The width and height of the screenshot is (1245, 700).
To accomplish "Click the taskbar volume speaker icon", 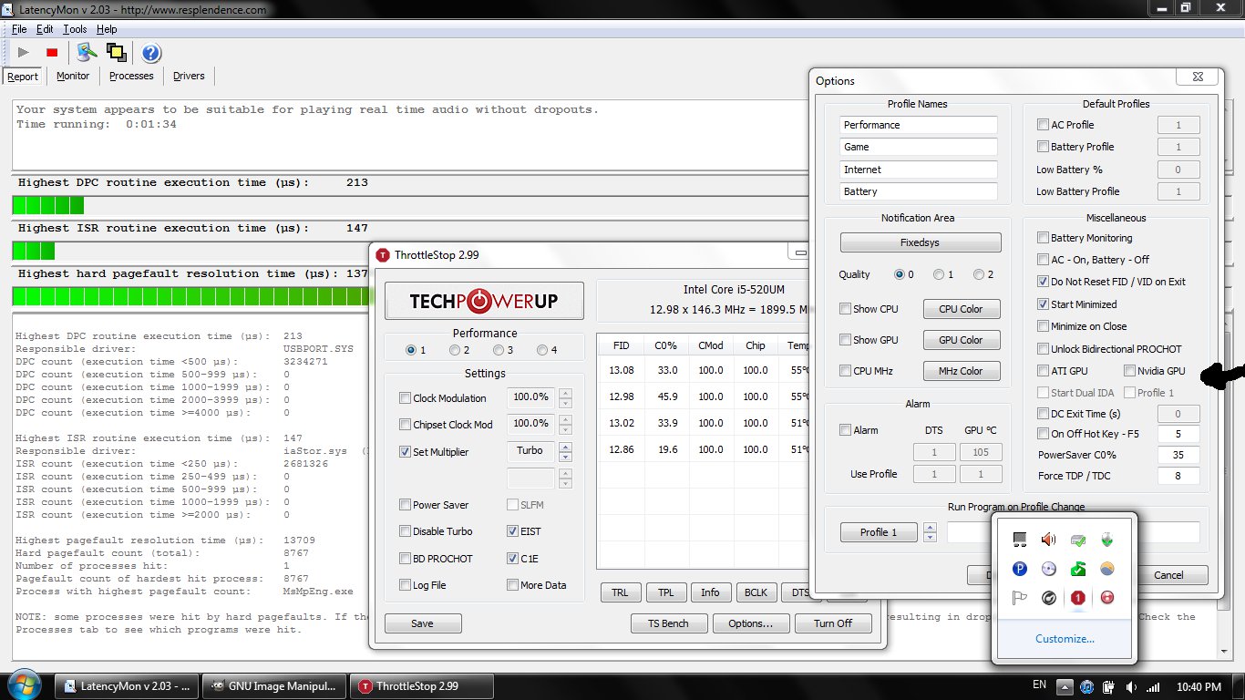I will (1131, 686).
